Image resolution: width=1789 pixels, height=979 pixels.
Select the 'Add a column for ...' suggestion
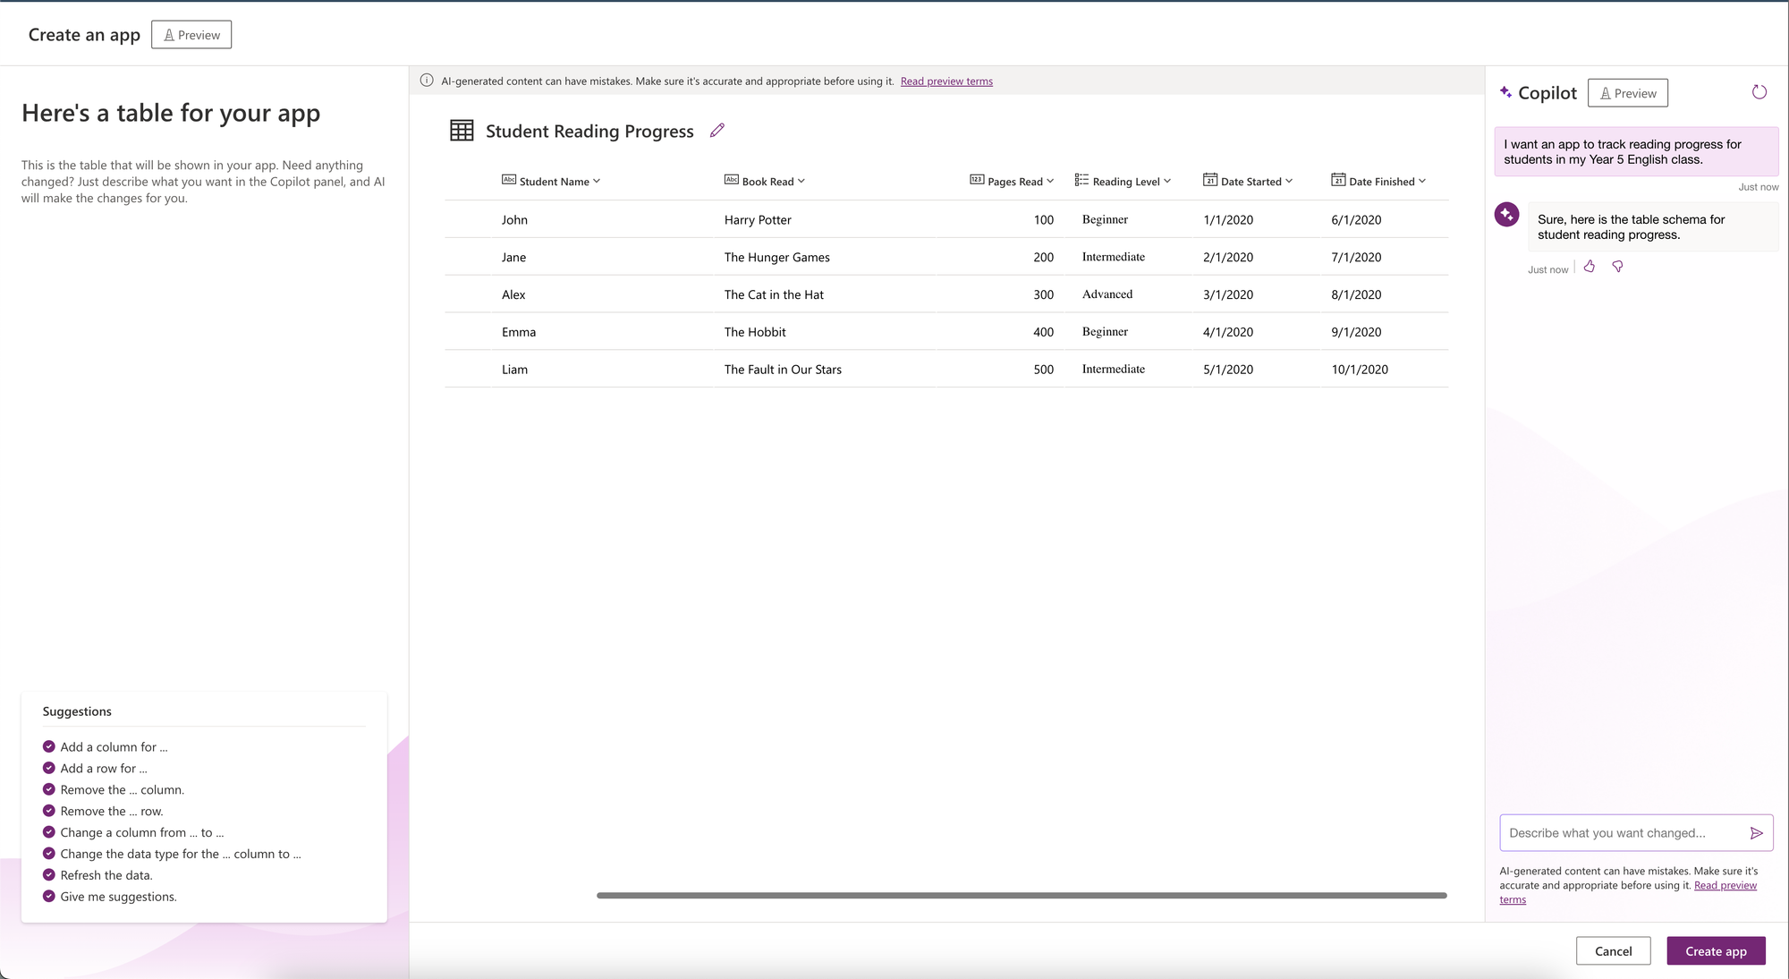pyautogui.click(x=114, y=747)
